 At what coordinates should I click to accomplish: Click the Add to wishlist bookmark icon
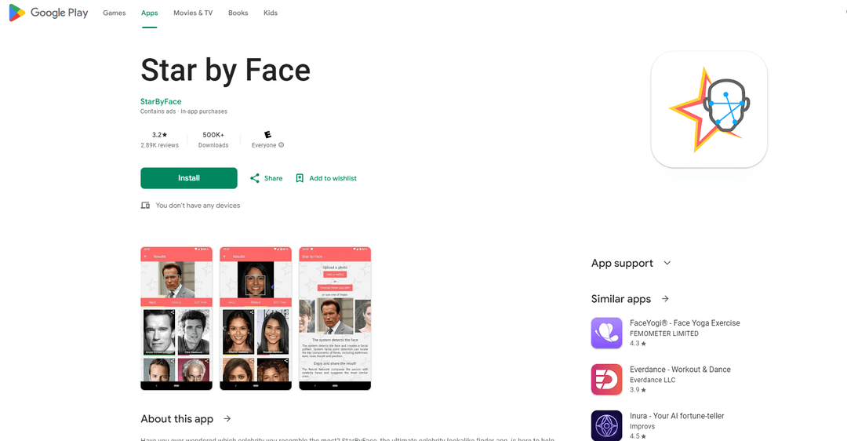click(x=300, y=178)
